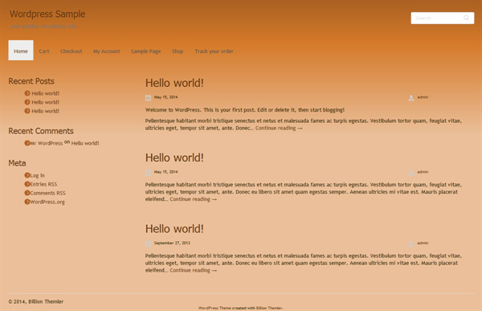Open Track your order menu item

click(214, 51)
